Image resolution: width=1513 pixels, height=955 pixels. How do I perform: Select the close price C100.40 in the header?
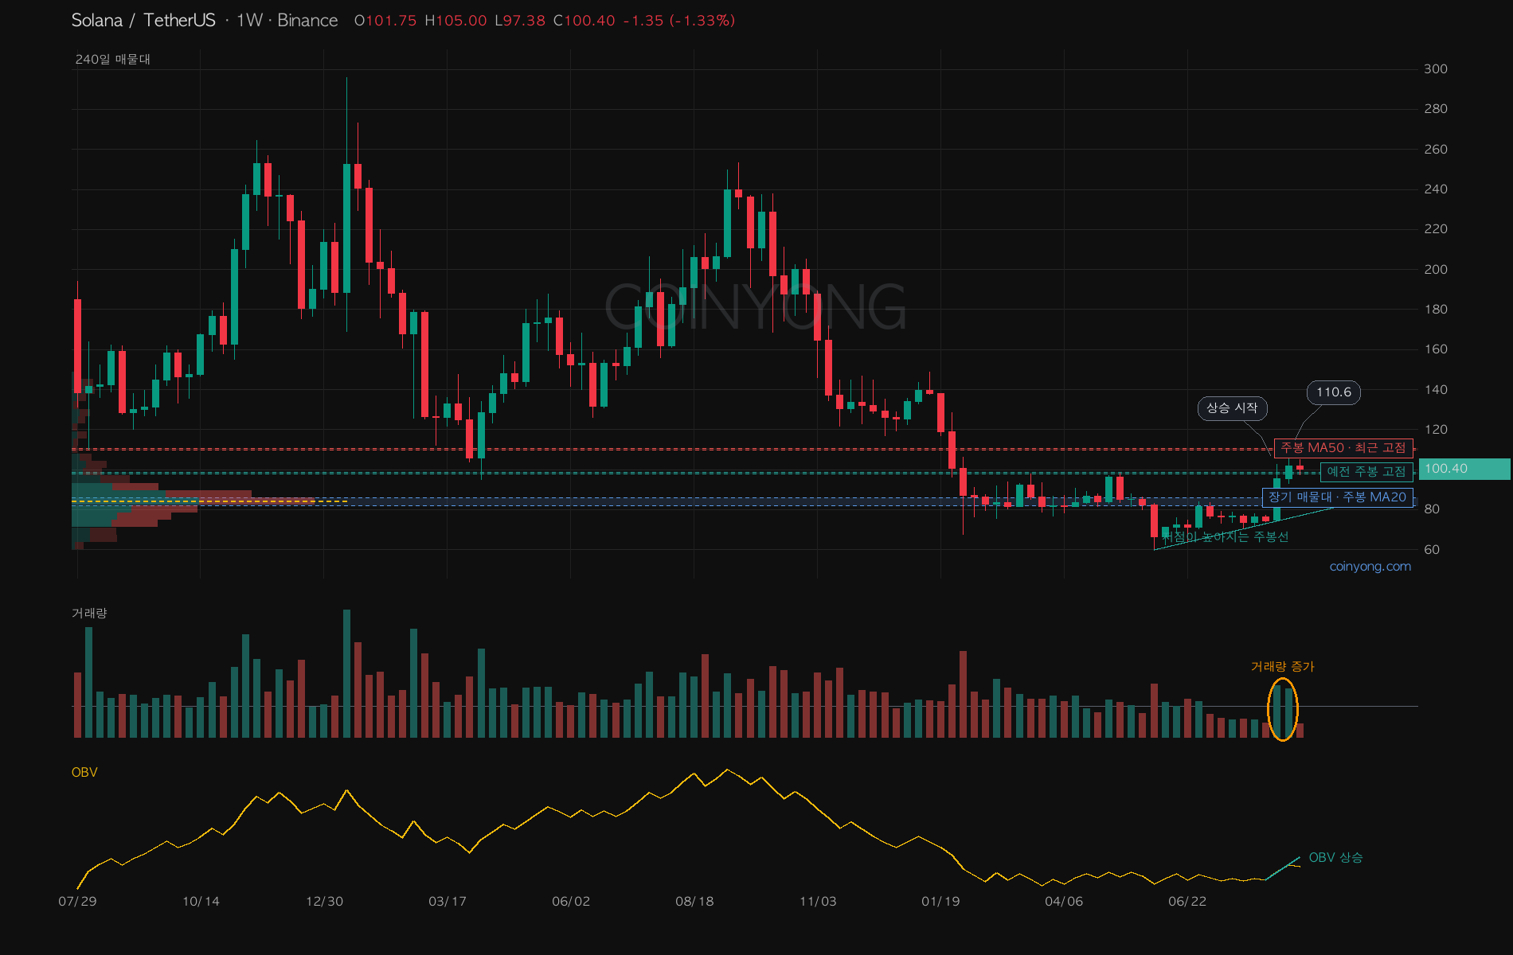(x=584, y=21)
